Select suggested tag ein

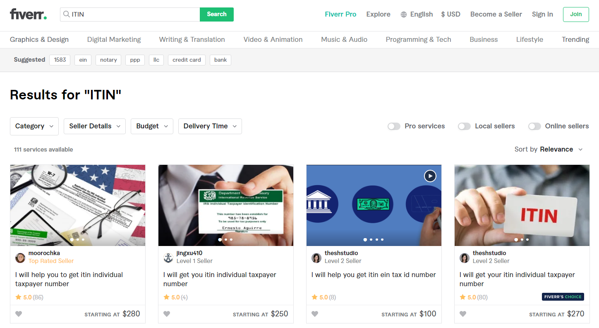click(x=83, y=60)
